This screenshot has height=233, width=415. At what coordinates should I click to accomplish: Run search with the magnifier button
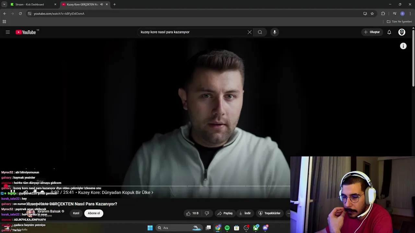[260, 32]
